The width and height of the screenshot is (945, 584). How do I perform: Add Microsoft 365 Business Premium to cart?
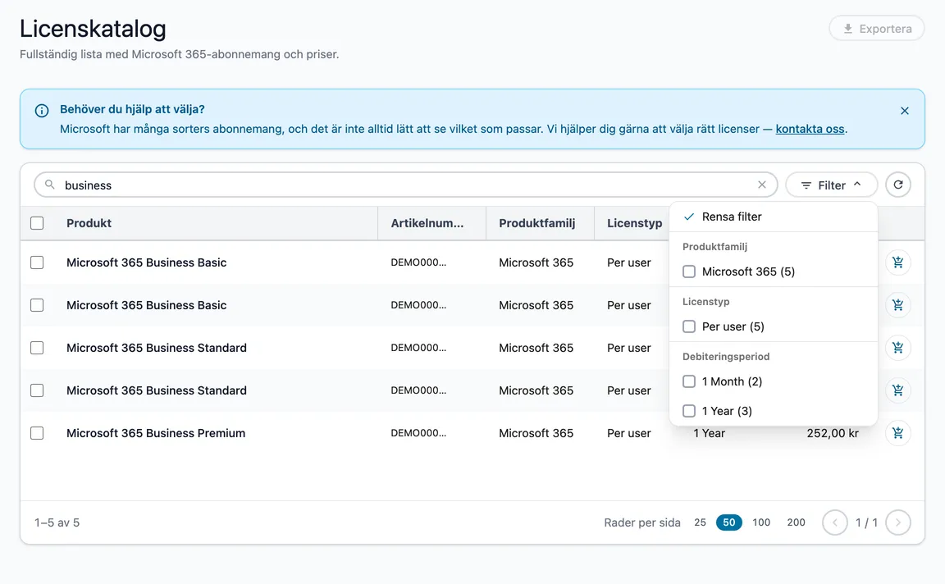(898, 433)
